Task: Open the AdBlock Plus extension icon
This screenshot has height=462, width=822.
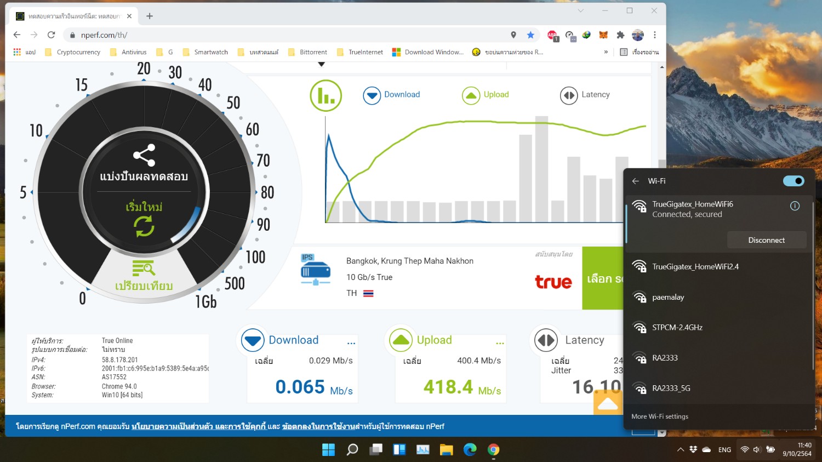Action: click(x=553, y=35)
